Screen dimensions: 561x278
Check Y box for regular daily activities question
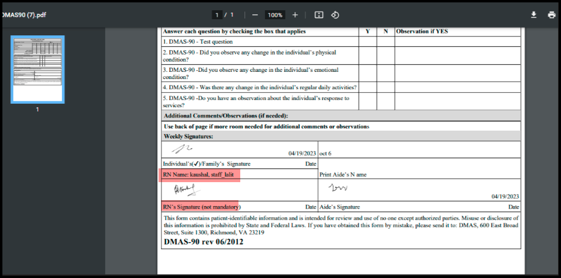pos(368,87)
